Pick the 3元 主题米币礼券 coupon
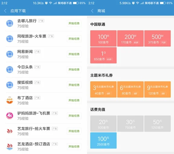The height and width of the screenshot is (154, 174). pyautogui.click(x=103, y=90)
